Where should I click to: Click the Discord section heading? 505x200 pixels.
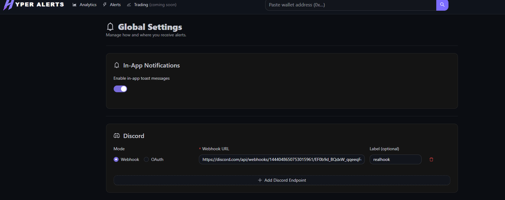[x=134, y=136]
